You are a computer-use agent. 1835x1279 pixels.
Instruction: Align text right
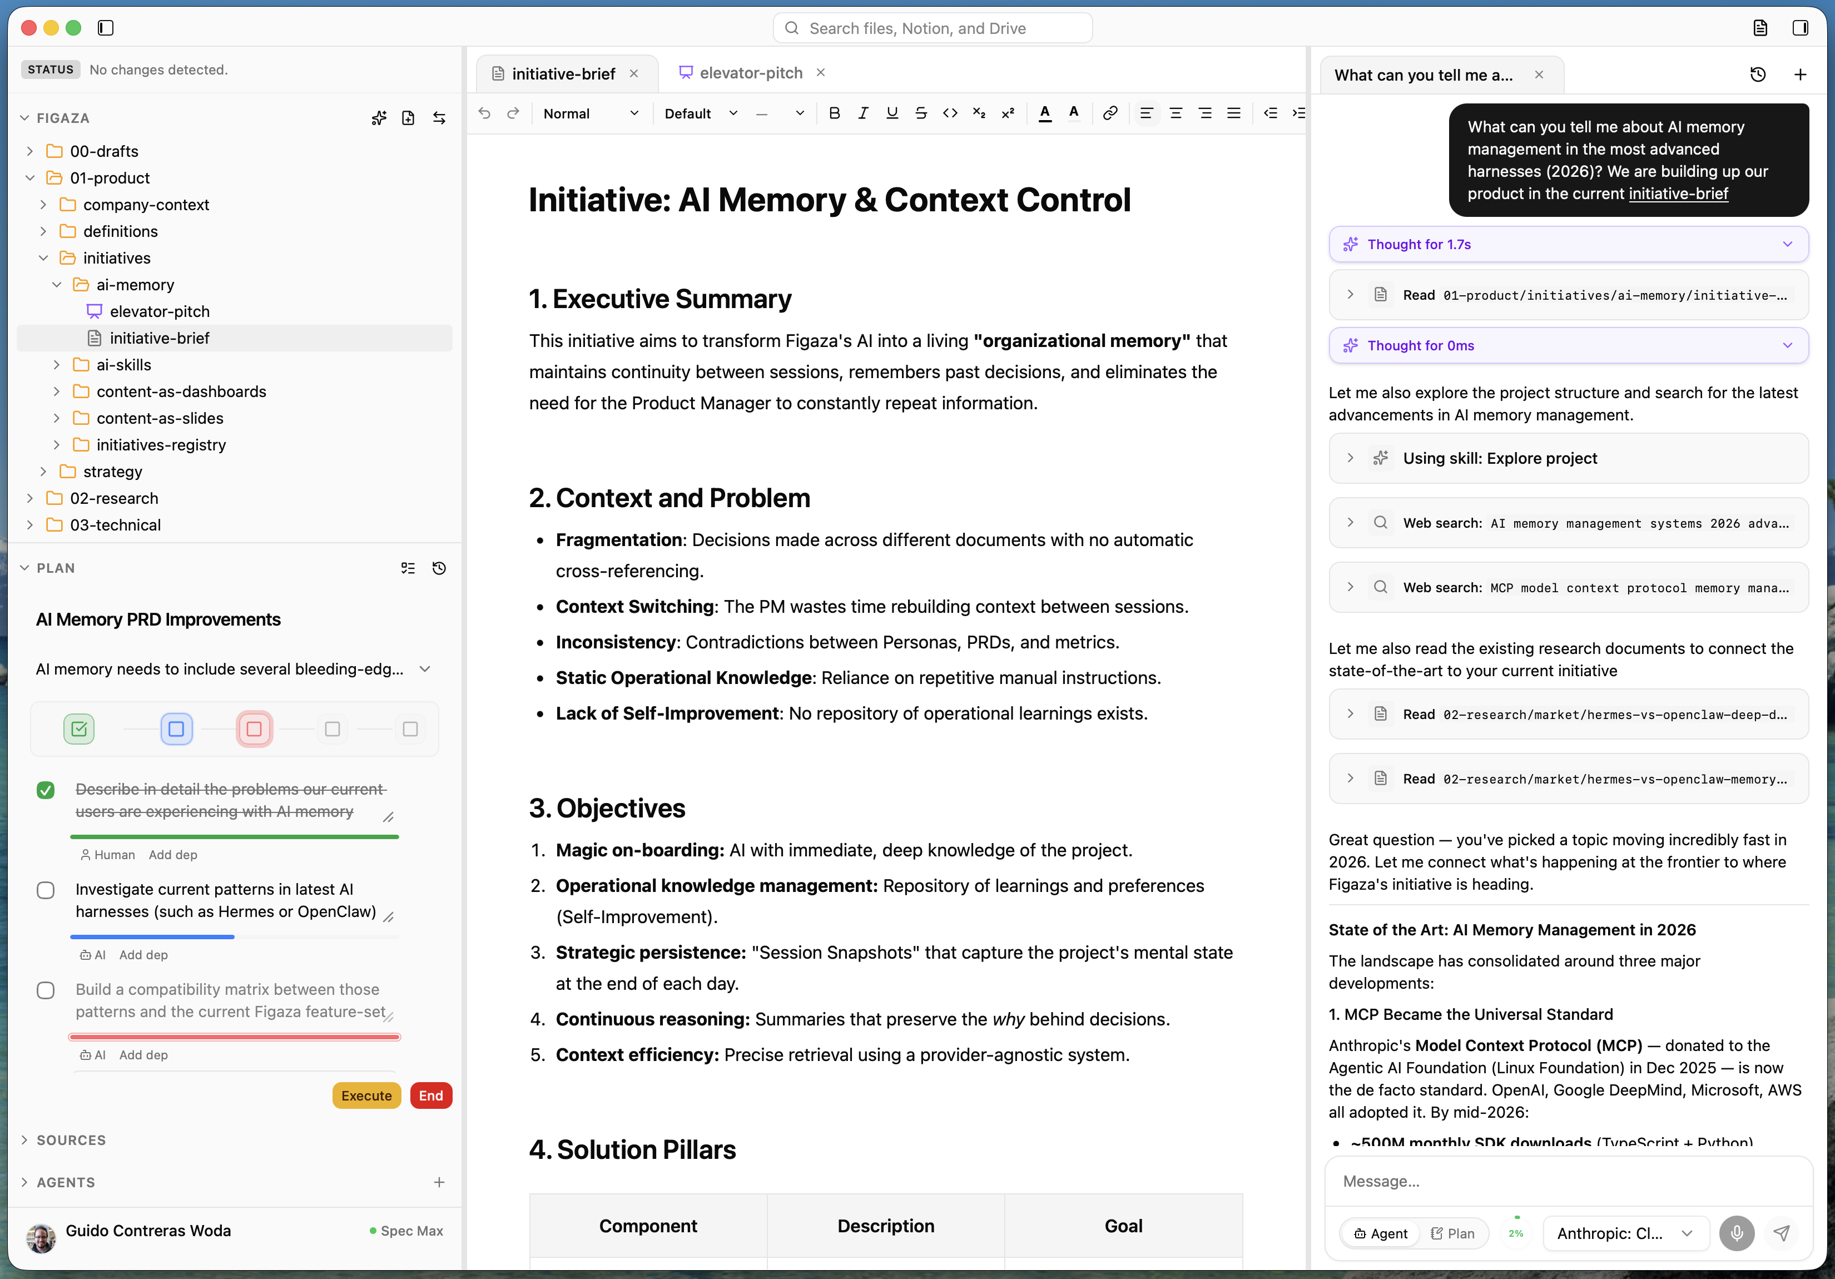1205,113
